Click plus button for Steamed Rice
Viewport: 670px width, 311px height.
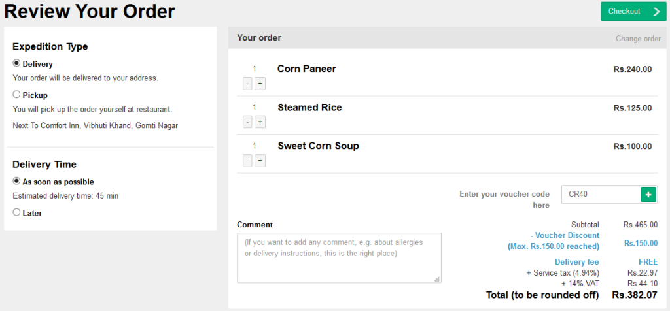click(x=260, y=122)
